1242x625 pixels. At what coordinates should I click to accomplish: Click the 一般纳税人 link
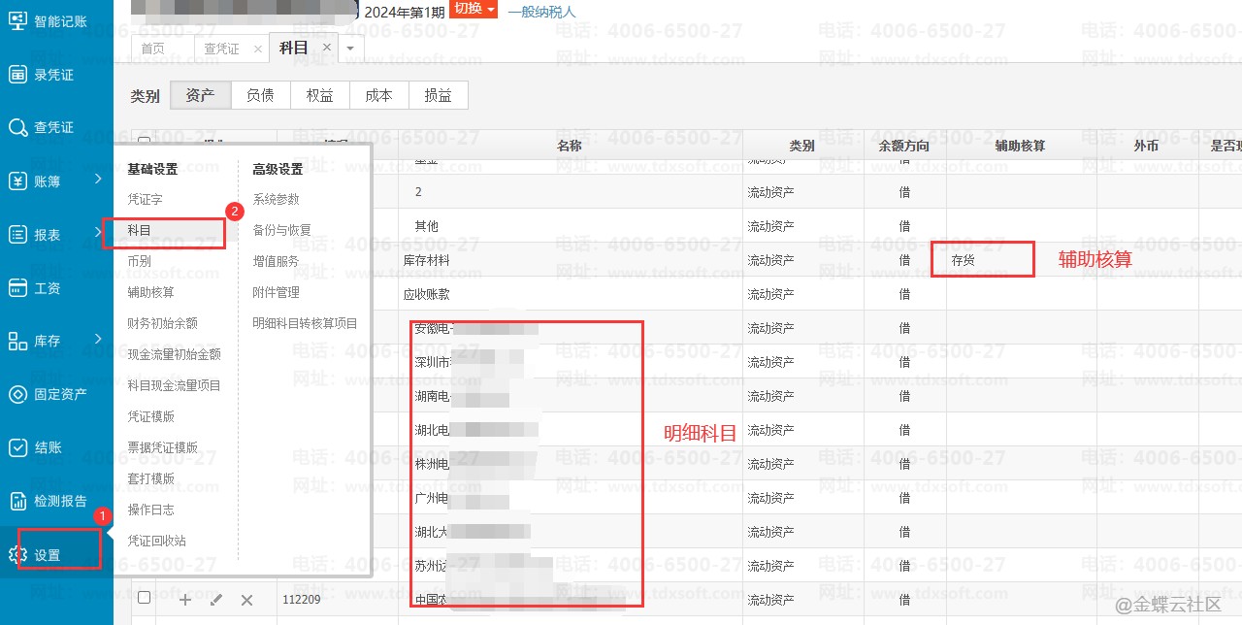tap(541, 12)
